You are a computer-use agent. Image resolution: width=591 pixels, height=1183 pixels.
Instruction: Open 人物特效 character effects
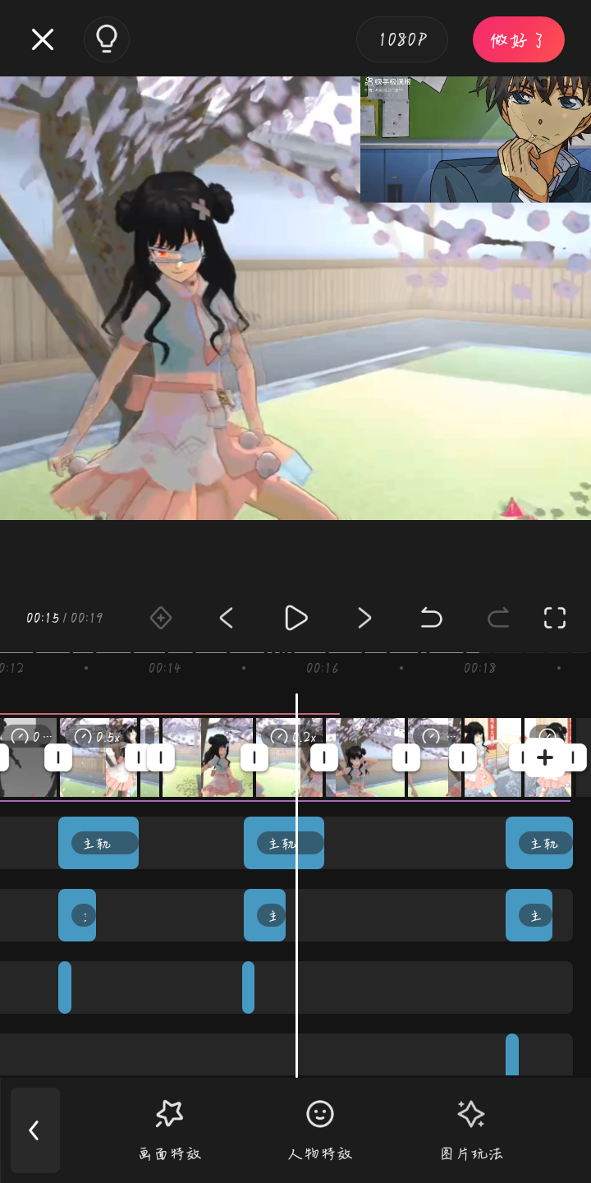tap(320, 1130)
